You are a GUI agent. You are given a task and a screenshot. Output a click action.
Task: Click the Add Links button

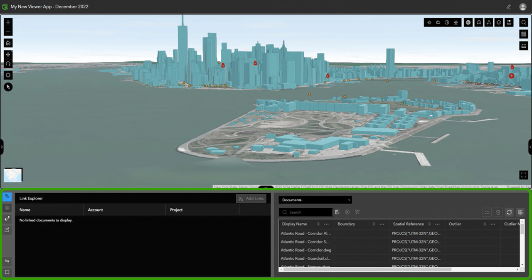pos(251,198)
